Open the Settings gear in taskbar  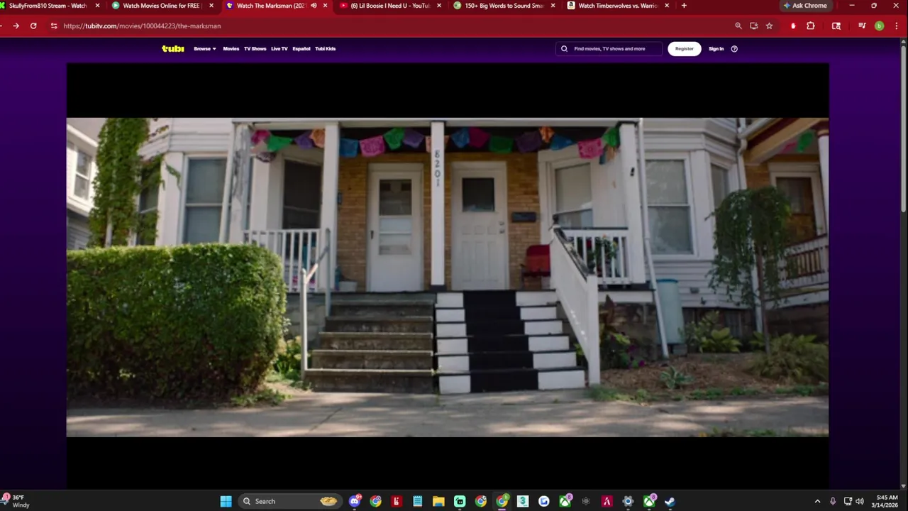tap(628, 502)
